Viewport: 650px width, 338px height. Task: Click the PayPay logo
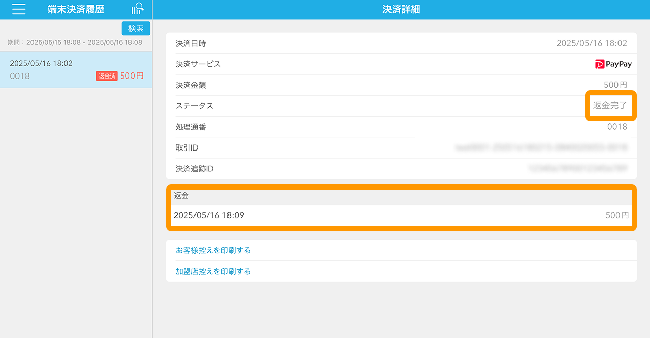[x=613, y=64]
